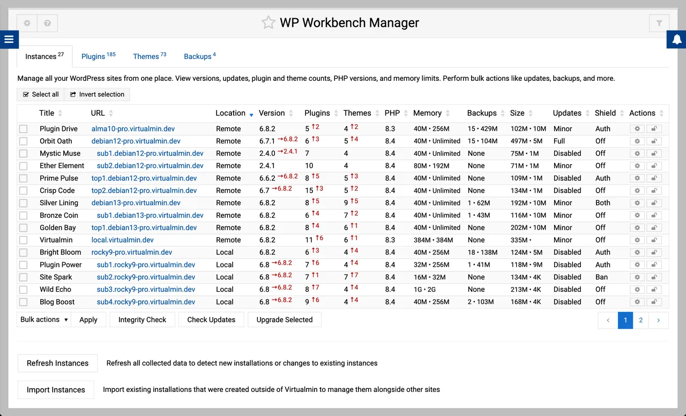Check the Mystic Muse row checkbox

23,154
